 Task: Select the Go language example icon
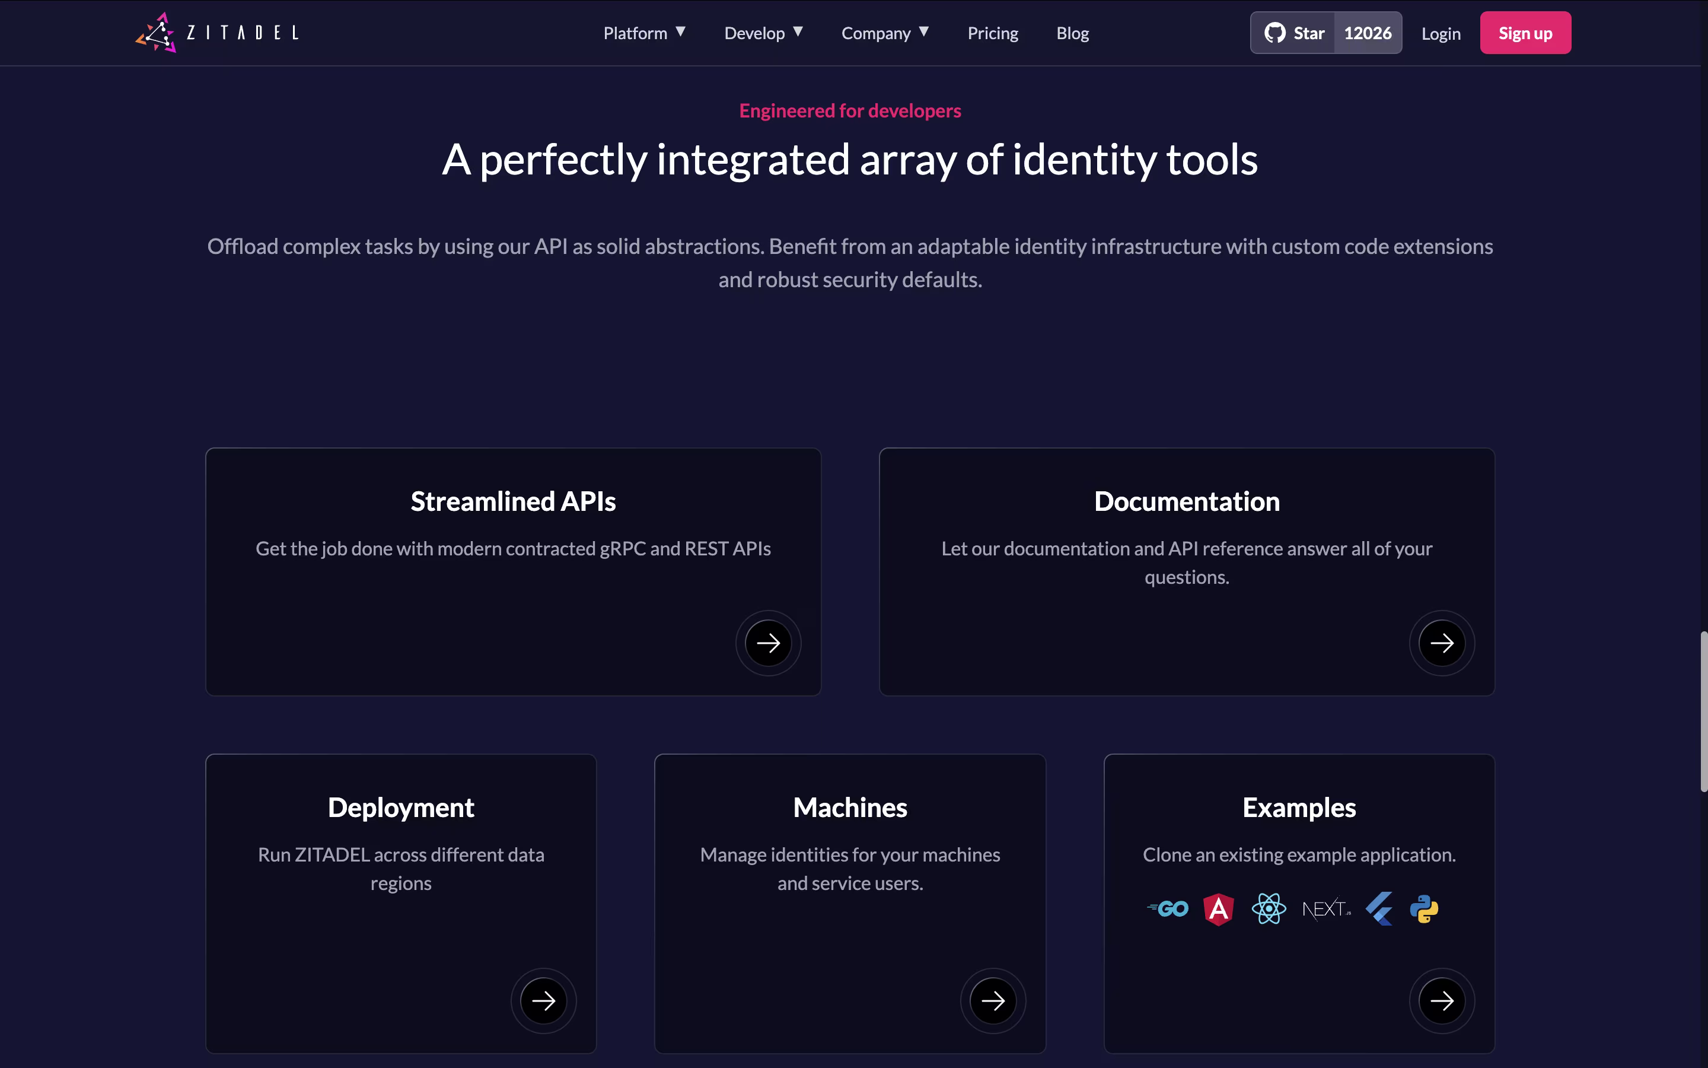pyautogui.click(x=1168, y=909)
